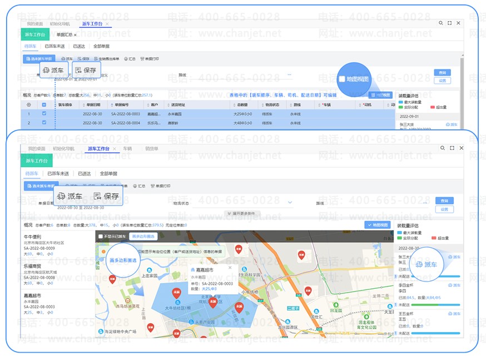Open the table column settings gear icon
This screenshot has height=356, width=486.
tap(29, 104)
